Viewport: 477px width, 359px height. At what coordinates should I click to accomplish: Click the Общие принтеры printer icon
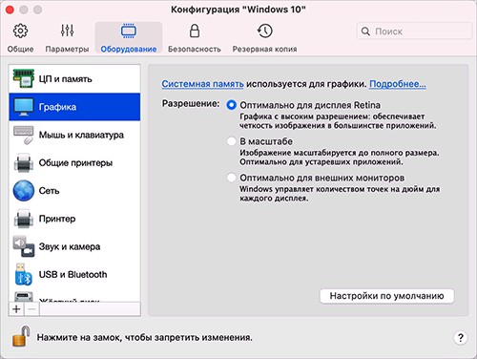coord(24,162)
